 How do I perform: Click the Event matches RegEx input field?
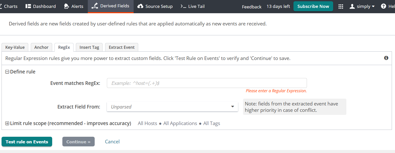coord(207,83)
